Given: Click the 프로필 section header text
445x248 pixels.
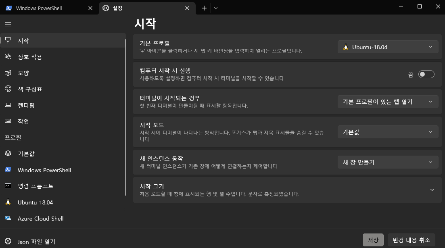Looking at the screenshot, I should coord(13,138).
